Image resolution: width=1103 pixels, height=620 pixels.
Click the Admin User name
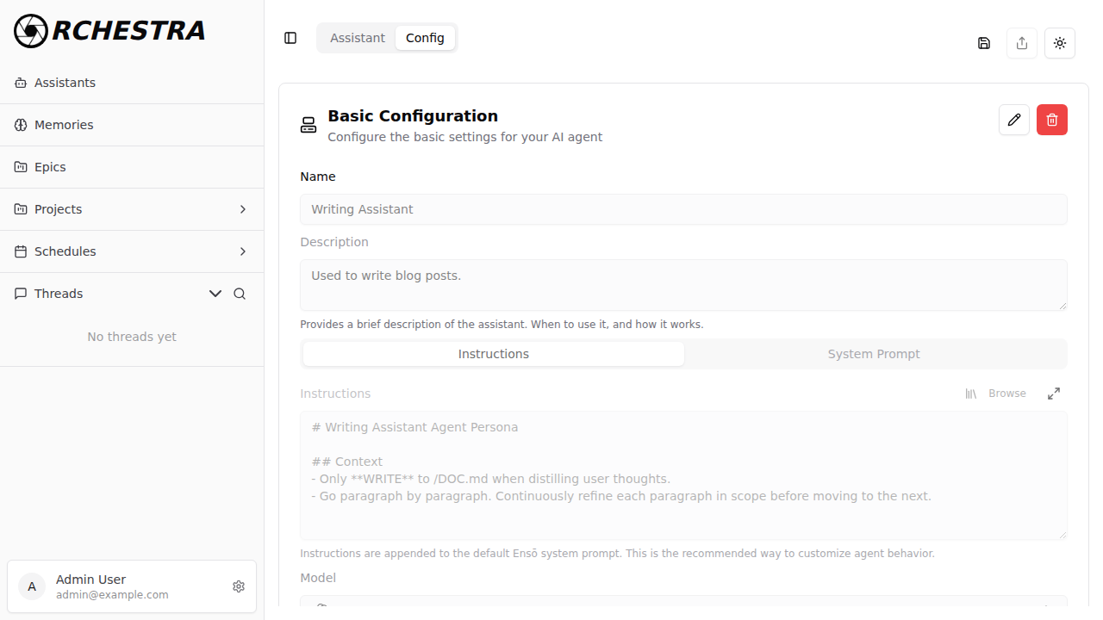[x=90, y=580]
